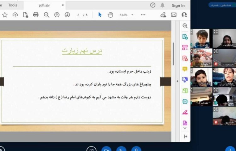Open the caret menu beside the مشکات name

pos(210,83)
